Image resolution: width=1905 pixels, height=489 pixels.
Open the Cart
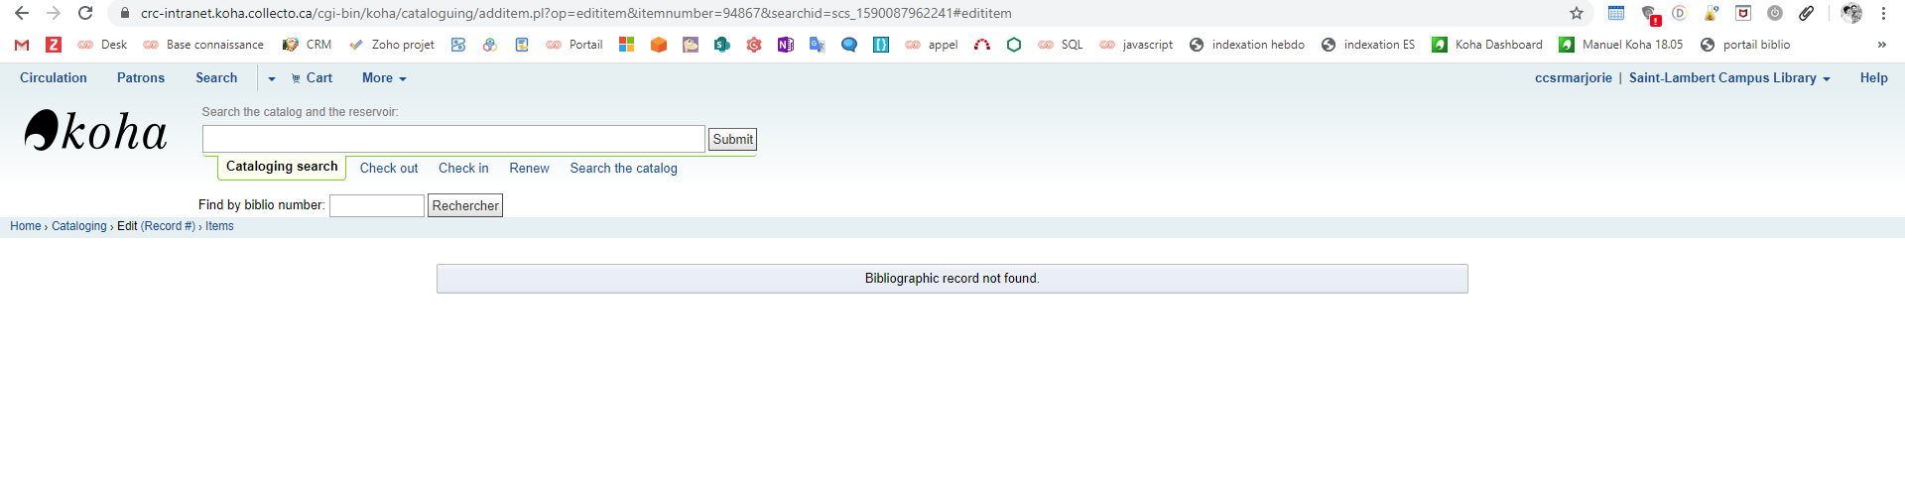312,78
